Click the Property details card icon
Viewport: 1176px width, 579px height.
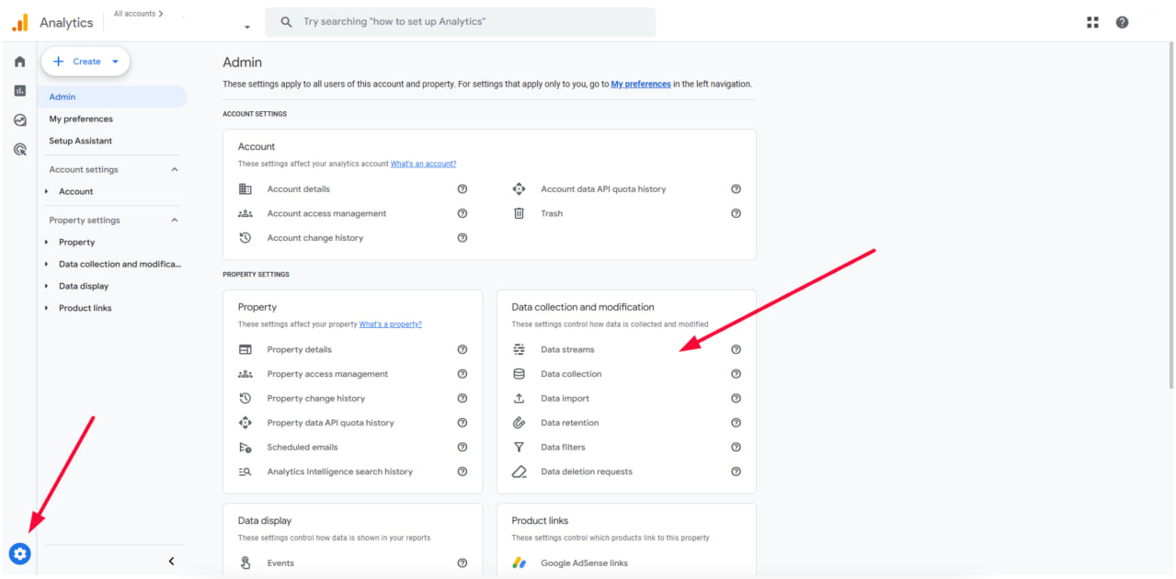tap(245, 349)
